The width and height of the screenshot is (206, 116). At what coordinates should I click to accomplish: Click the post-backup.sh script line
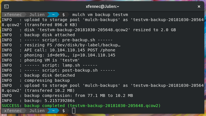(70, 70)
